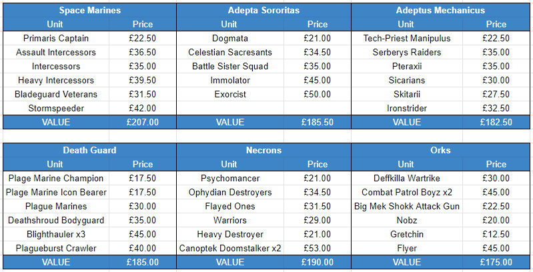Select the Space Marines total £207.00
Image resolution: width=533 pixels, height=272 pixels.
tap(143, 123)
